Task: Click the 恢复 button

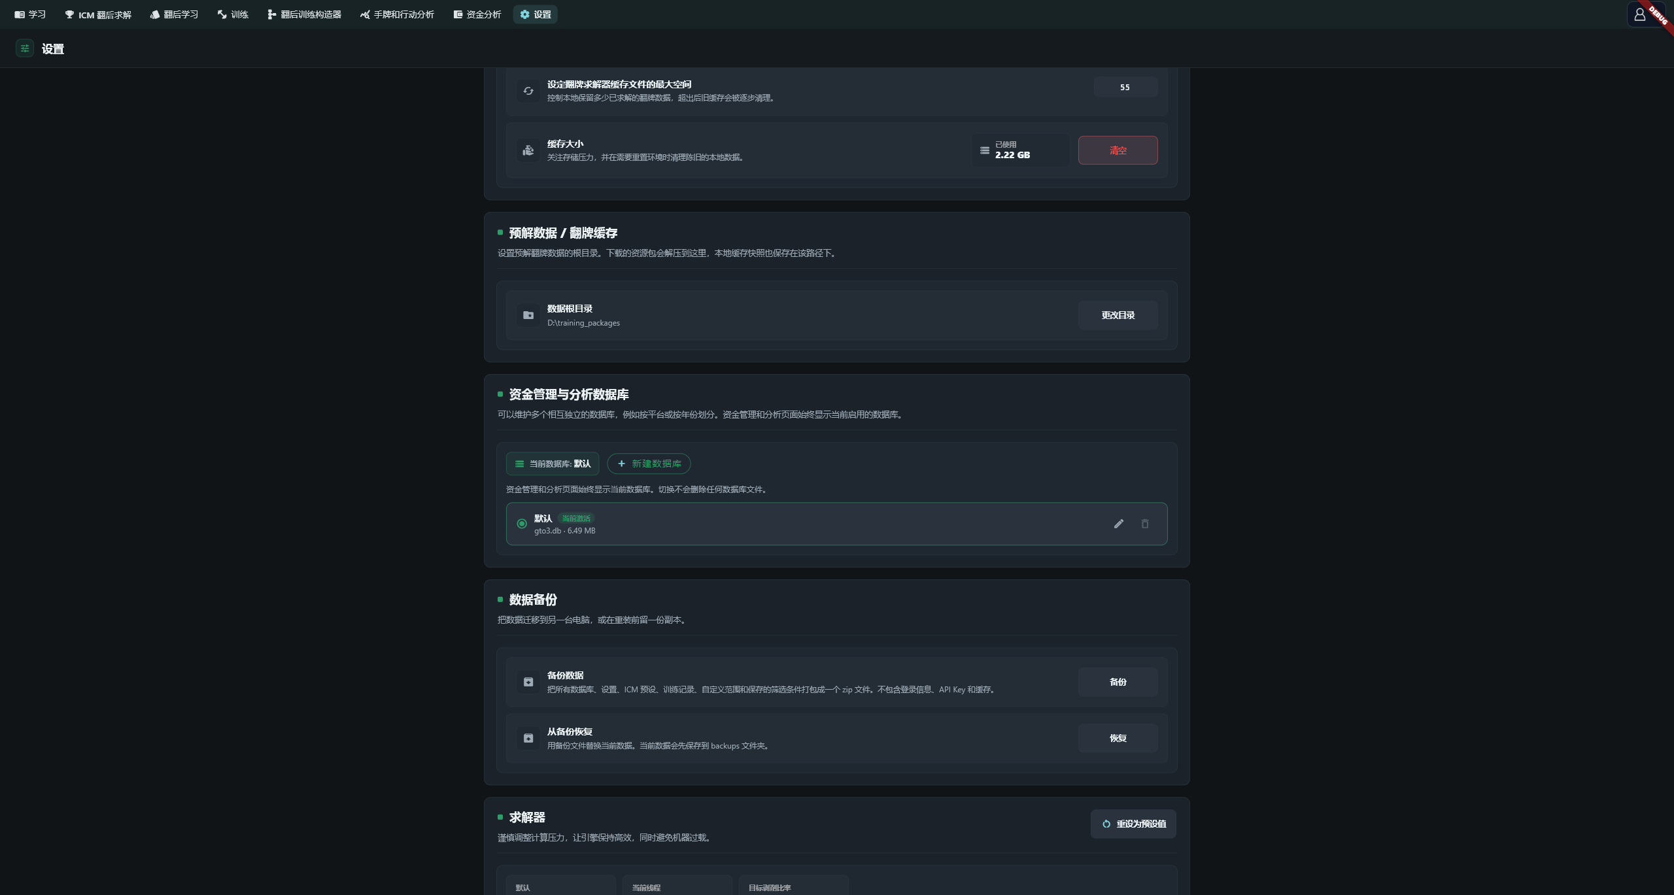Action: (1118, 738)
